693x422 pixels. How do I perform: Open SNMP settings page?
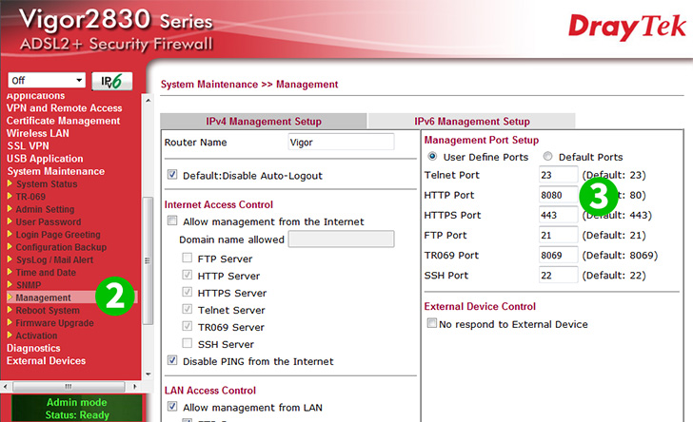[x=29, y=285]
